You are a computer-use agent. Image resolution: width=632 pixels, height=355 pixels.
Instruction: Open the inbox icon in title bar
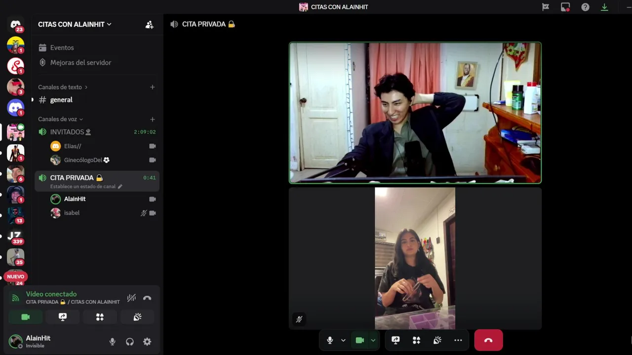tap(565, 7)
